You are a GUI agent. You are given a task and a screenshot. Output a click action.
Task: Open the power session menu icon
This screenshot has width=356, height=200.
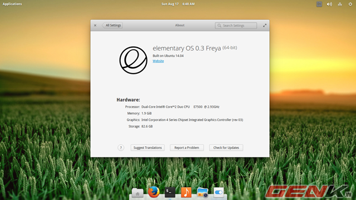[350, 4]
